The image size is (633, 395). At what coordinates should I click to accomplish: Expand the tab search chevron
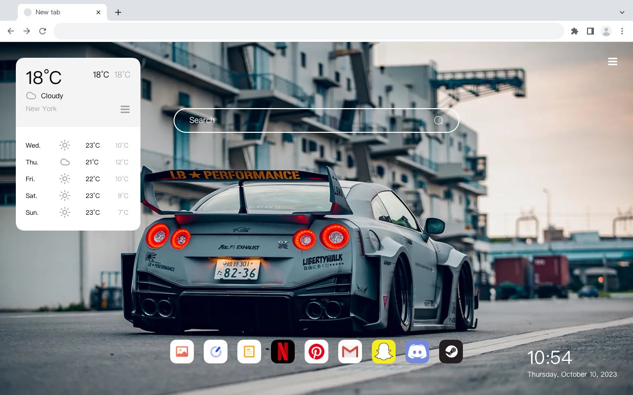pyautogui.click(x=622, y=12)
